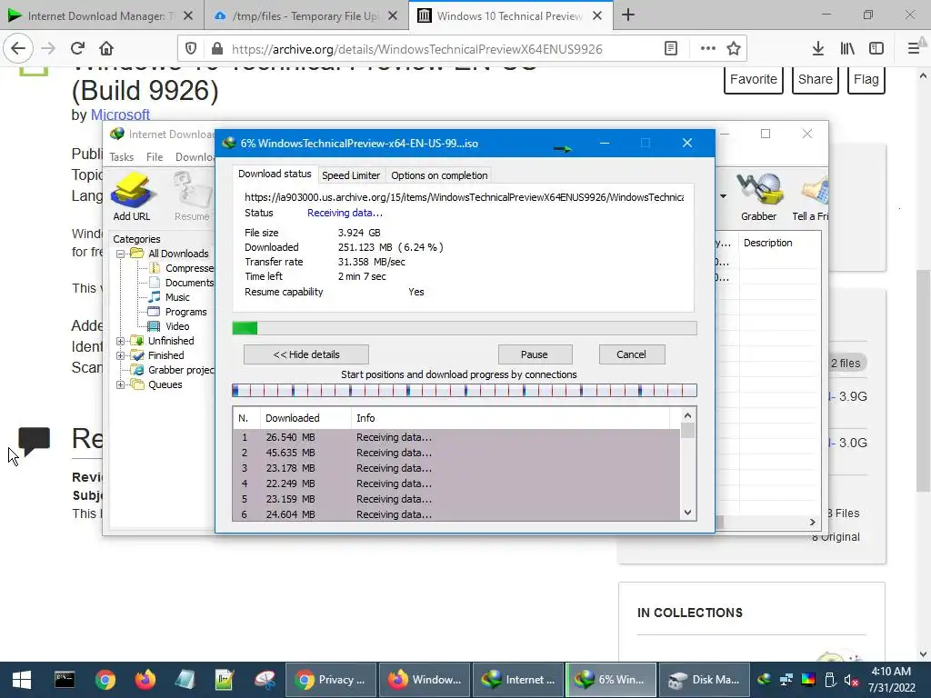Open page actions three-dot menu
The height and width of the screenshot is (698, 931).
(707, 49)
